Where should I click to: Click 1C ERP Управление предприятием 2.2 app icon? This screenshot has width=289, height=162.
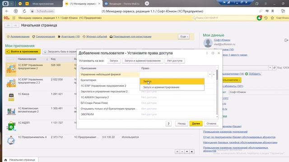coord(11,83)
